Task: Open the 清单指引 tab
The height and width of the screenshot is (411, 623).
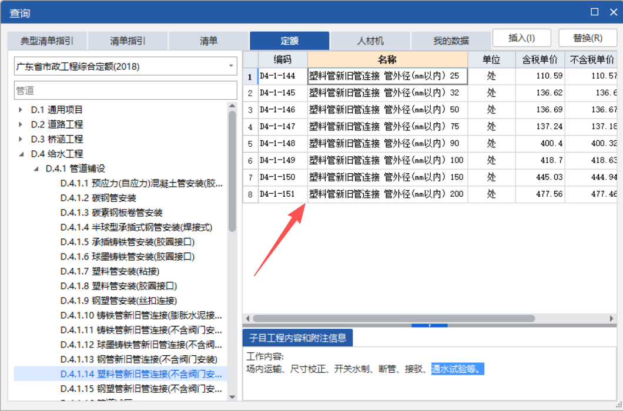Action: pyautogui.click(x=128, y=41)
